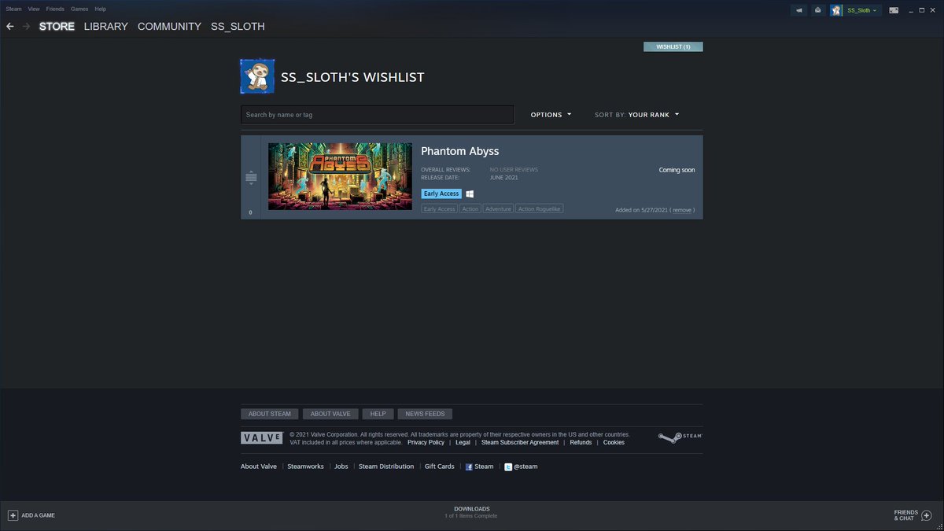Viewport: 944px width, 531px height.
Task: Open the Refunds link
Action: [581, 443]
